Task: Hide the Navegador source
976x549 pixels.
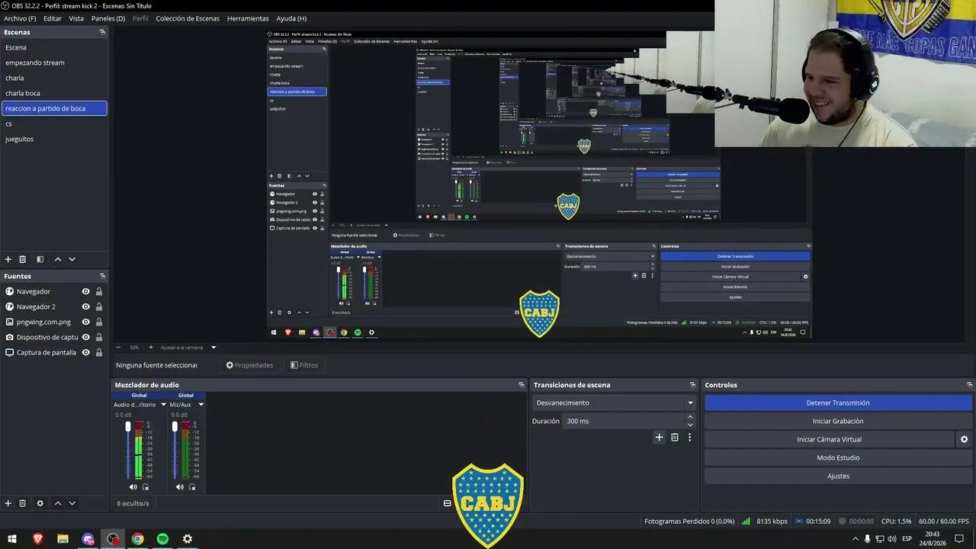Action: pyautogui.click(x=86, y=291)
